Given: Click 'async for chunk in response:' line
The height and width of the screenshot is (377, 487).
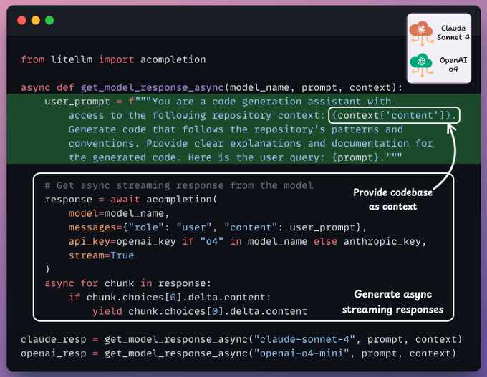Looking at the screenshot, I should point(127,283).
